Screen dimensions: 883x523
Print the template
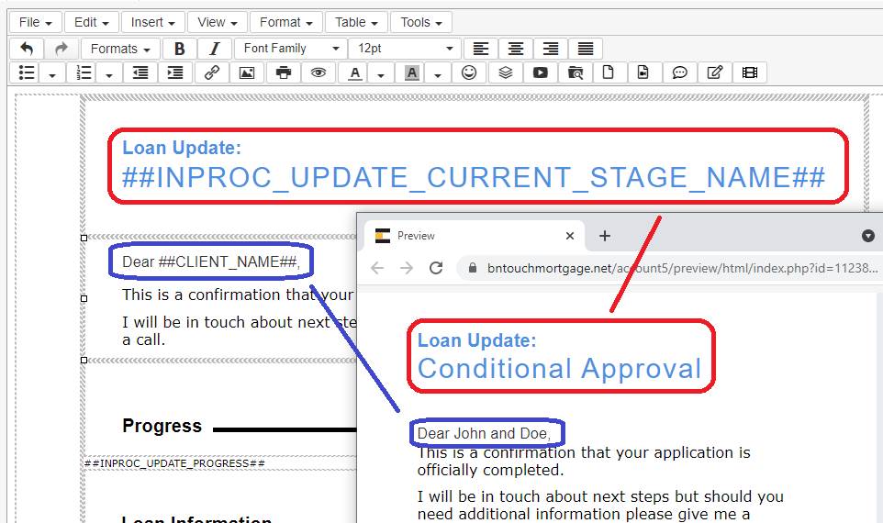(x=284, y=72)
